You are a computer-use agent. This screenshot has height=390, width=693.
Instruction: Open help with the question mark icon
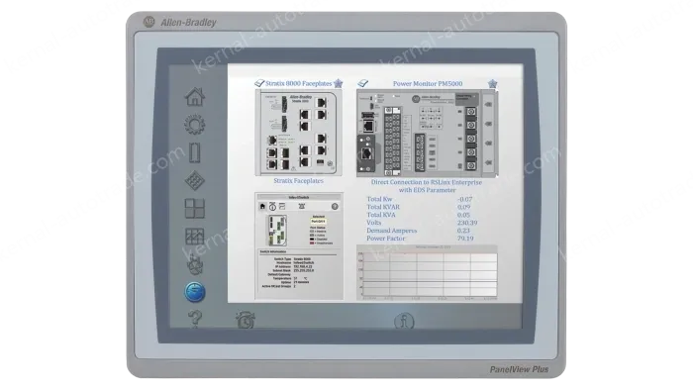195,319
